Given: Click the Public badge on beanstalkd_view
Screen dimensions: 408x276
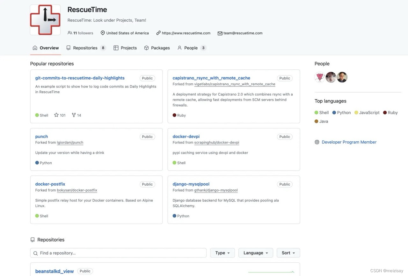Looking at the screenshot, I should click(85, 271).
